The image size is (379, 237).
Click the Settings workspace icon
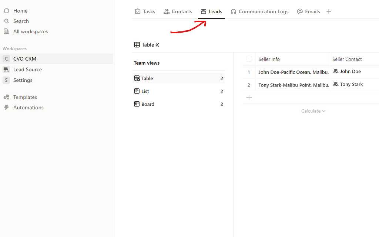tap(6, 80)
